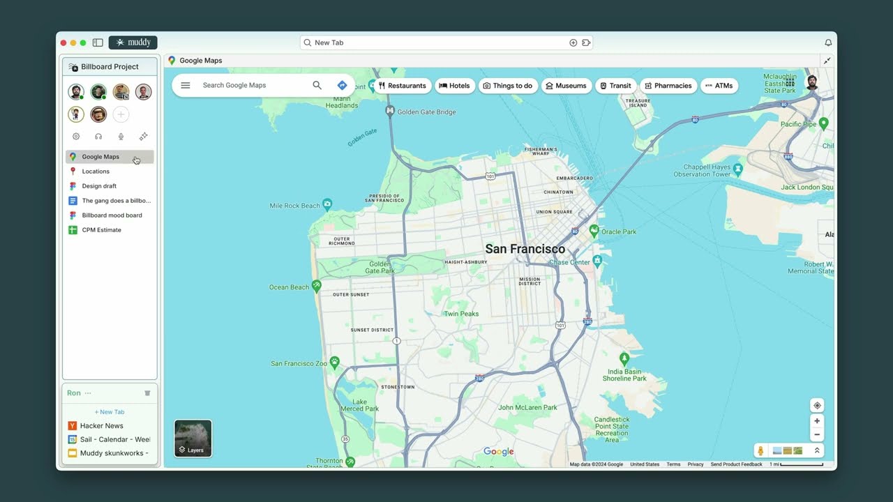Open the CPM Estimate spreadsheet tab
The width and height of the screenshot is (893, 502).
(110, 230)
